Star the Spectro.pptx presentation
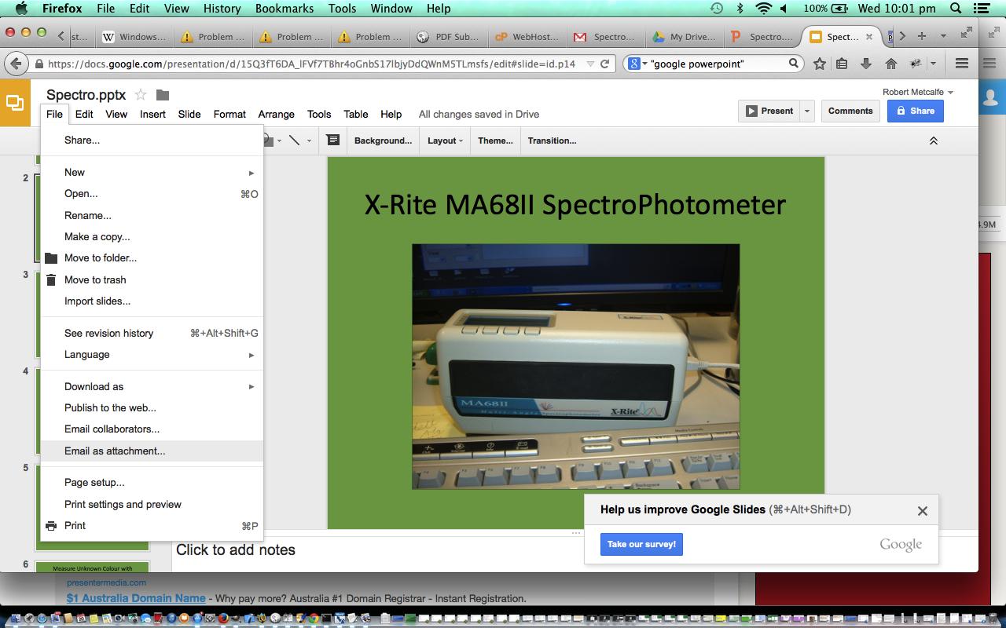The width and height of the screenshot is (1006, 628). tap(141, 95)
